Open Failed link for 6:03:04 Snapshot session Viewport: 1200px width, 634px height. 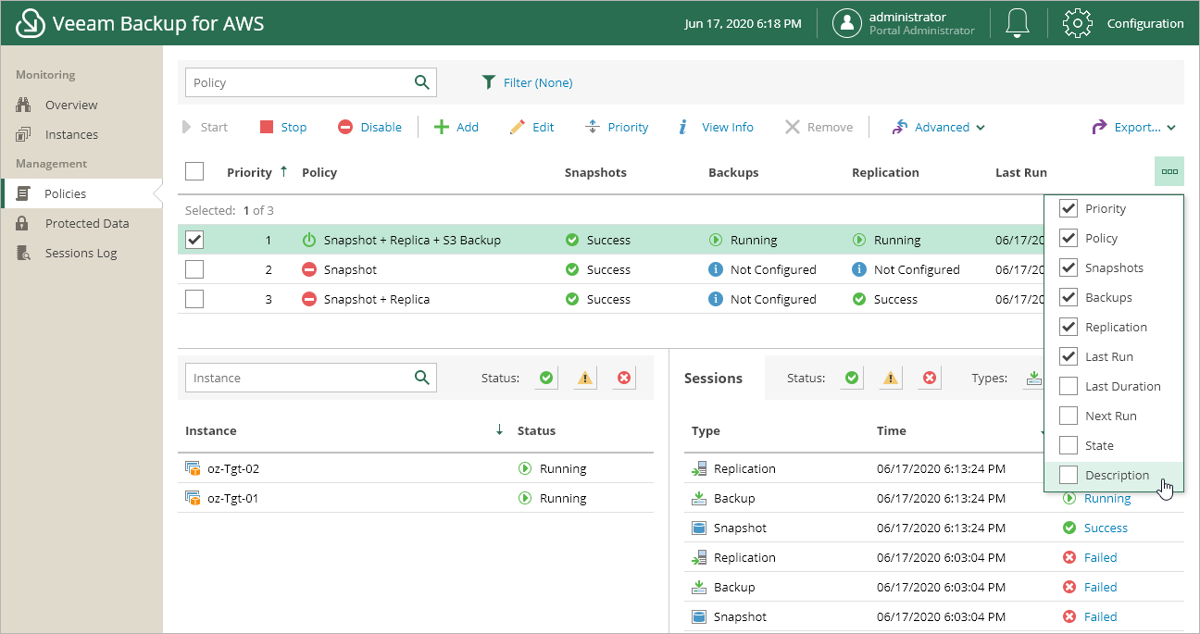point(1100,616)
